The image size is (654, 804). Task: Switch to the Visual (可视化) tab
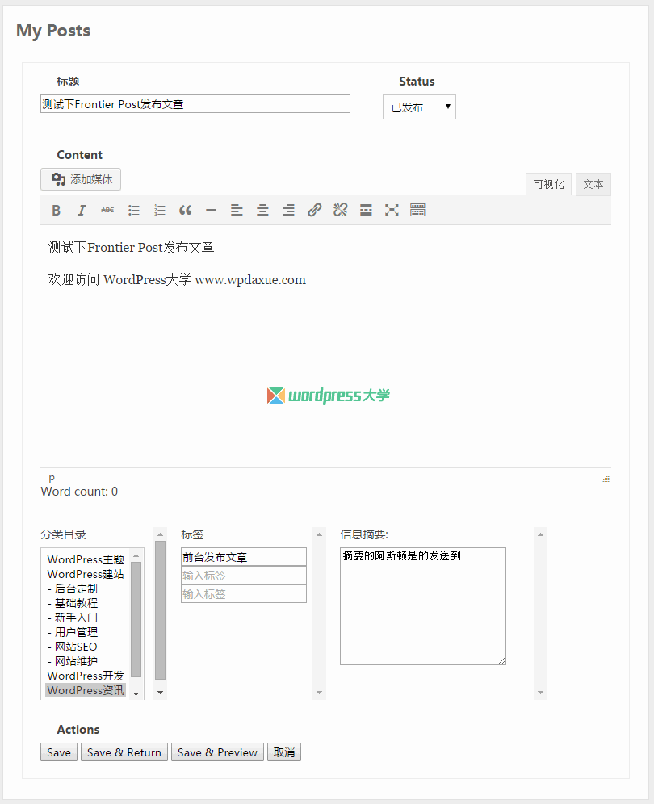click(548, 184)
